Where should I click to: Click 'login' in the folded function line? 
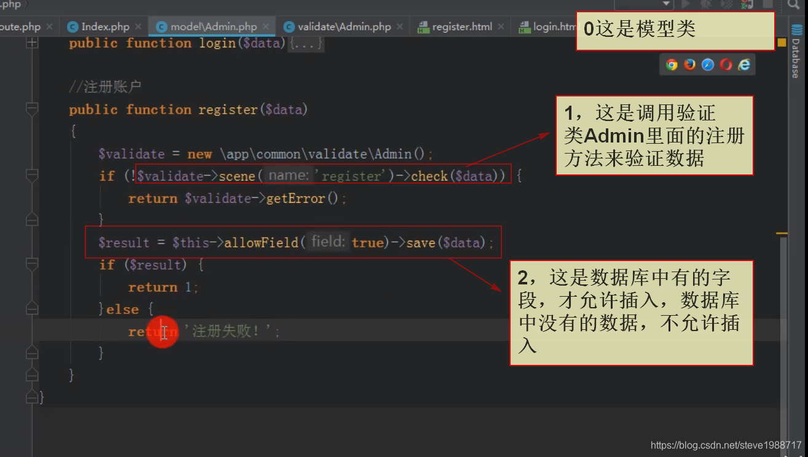(x=216, y=43)
